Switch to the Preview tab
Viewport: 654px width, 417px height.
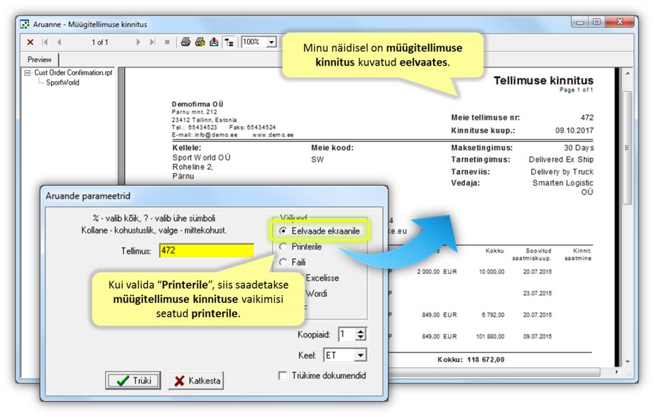[40, 59]
